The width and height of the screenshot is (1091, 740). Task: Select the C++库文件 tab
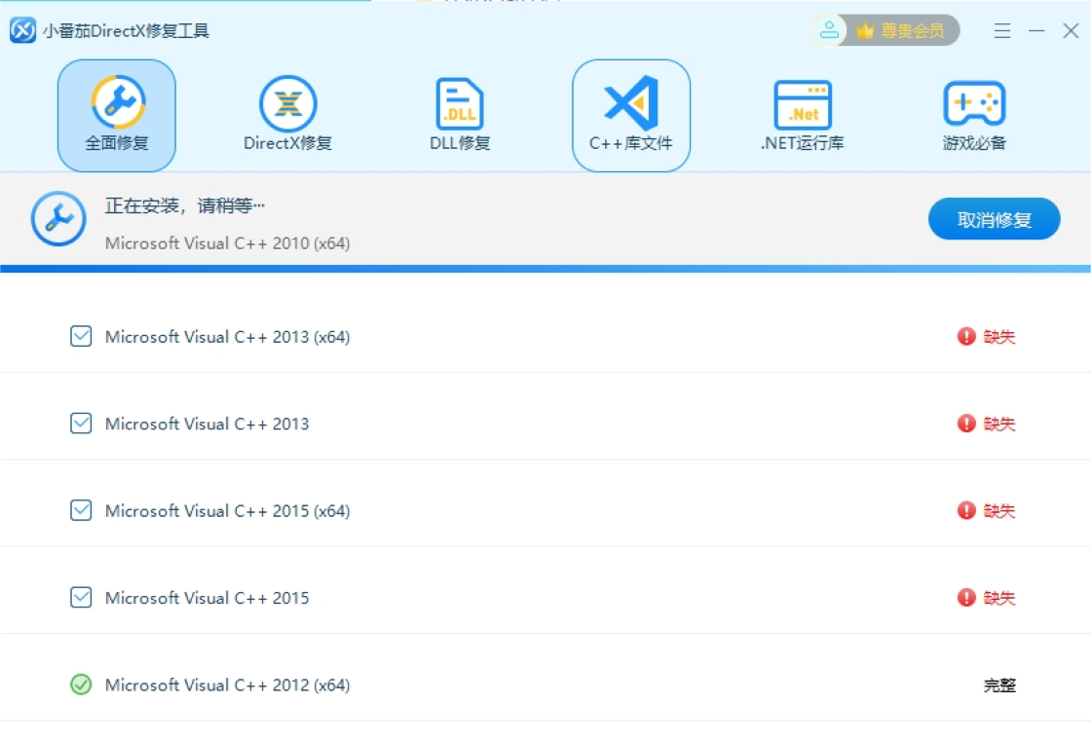coord(631,116)
